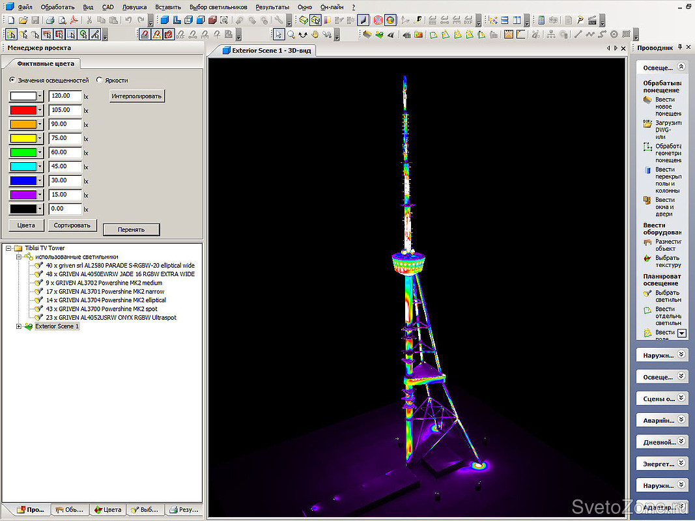Expand the Наружн... section in guide panel
The width and height of the screenshot is (695, 521).
click(681, 354)
